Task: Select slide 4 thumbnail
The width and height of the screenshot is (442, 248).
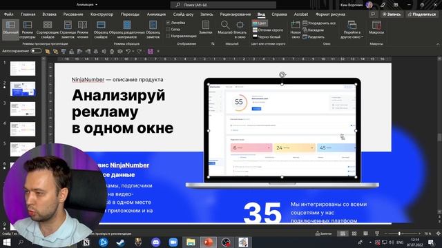Action: click(23, 130)
